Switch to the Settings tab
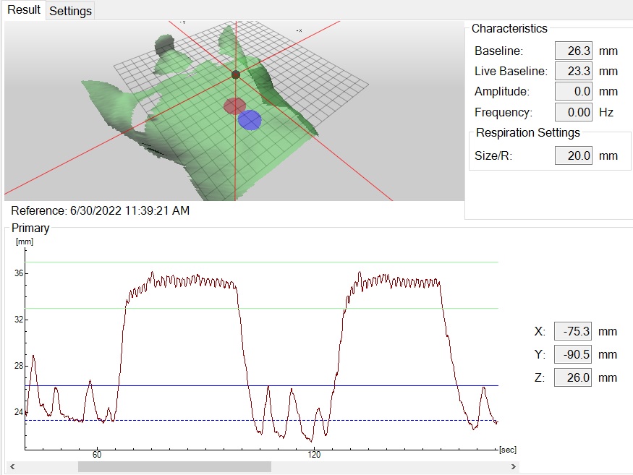 coord(70,11)
